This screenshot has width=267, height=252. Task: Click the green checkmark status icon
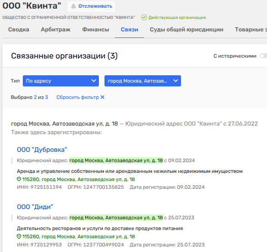[x=144, y=18]
